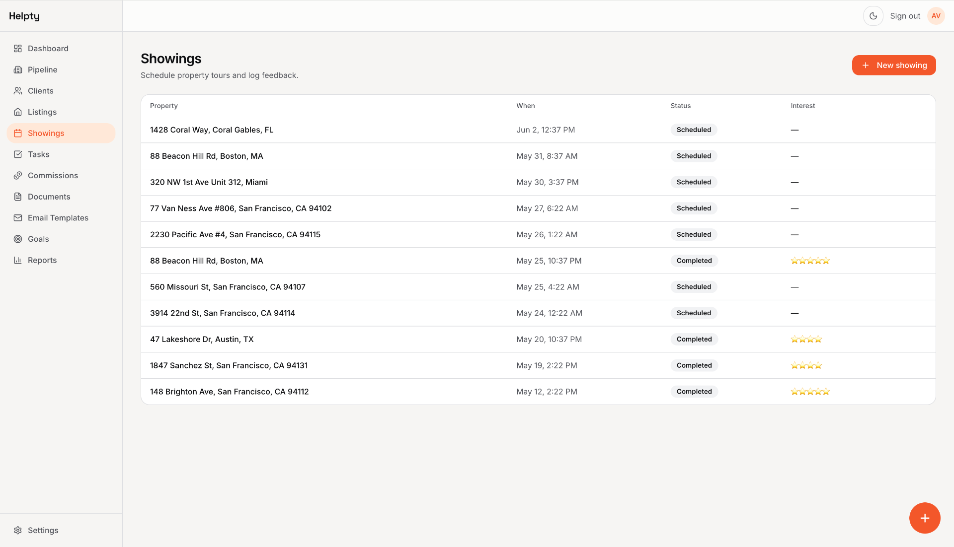The width and height of the screenshot is (954, 547).
Task: Navigate to Listings
Action: (x=61, y=112)
